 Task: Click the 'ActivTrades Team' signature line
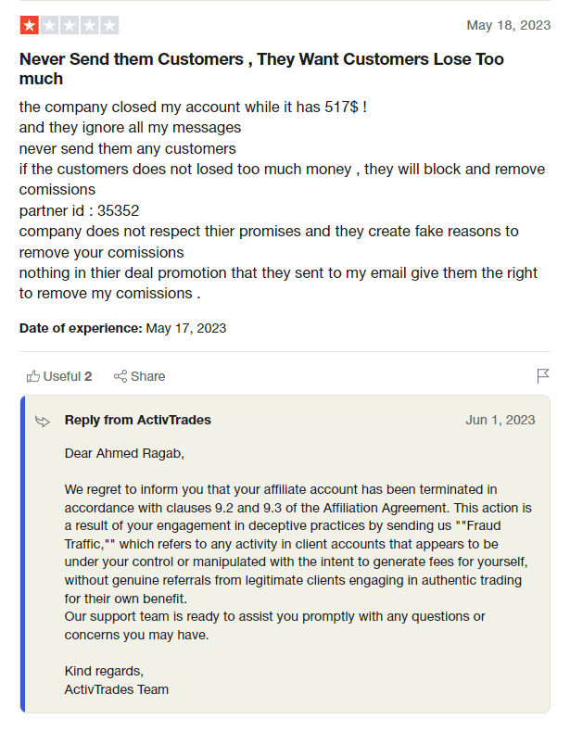117,689
